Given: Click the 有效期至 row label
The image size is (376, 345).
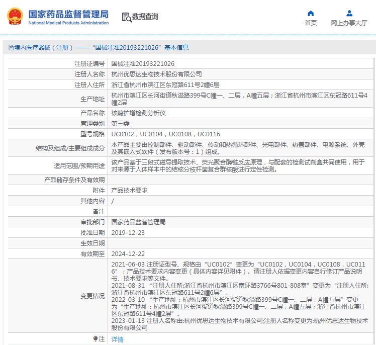Looking at the screenshot, I should click(92, 254).
